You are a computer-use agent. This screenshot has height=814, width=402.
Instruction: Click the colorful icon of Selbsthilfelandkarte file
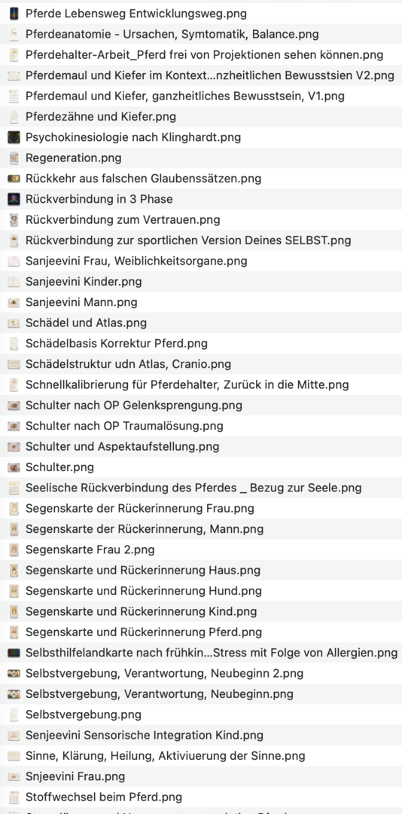pyautogui.click(x=14, y=653)
